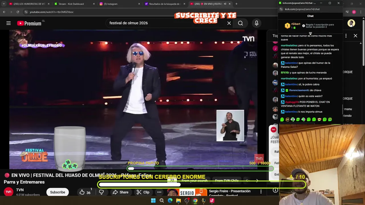Image resolution: width=365 pixels, height=205 pixels.
Task: Mute the EN VIVO tab audio
Action: coord(225,4)
